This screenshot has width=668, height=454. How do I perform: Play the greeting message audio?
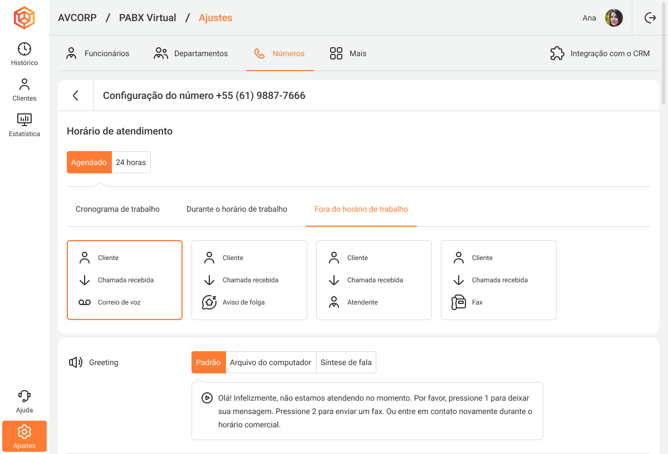tap(207, 398)
